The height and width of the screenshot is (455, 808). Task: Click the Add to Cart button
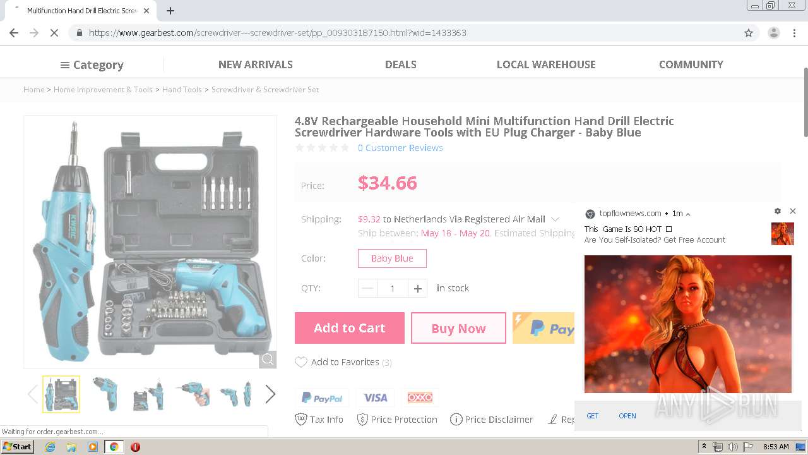(x=350, y=328)
